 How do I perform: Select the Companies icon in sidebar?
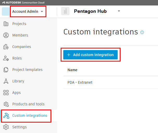[6, 47]
